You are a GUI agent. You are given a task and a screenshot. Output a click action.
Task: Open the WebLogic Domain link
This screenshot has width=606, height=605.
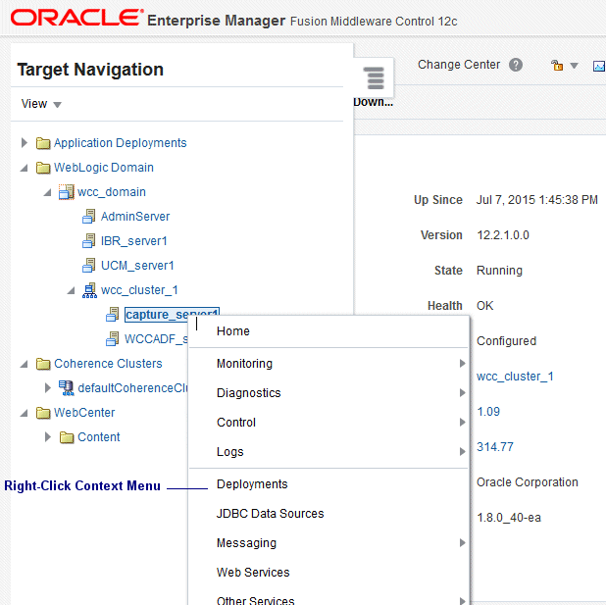click(104, 168)
